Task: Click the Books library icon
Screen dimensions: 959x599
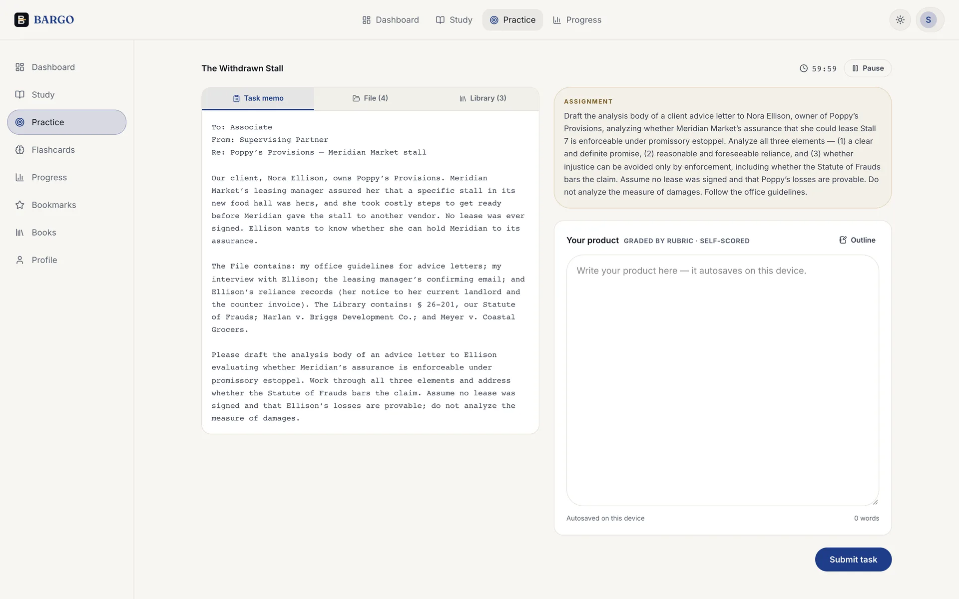Action: (20, 233)
